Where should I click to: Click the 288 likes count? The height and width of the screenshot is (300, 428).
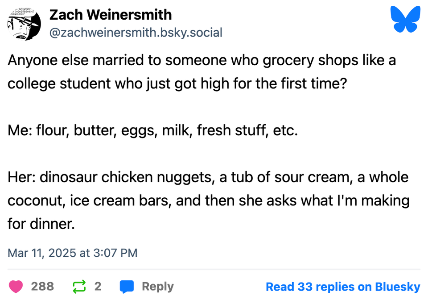coord(42,286)
